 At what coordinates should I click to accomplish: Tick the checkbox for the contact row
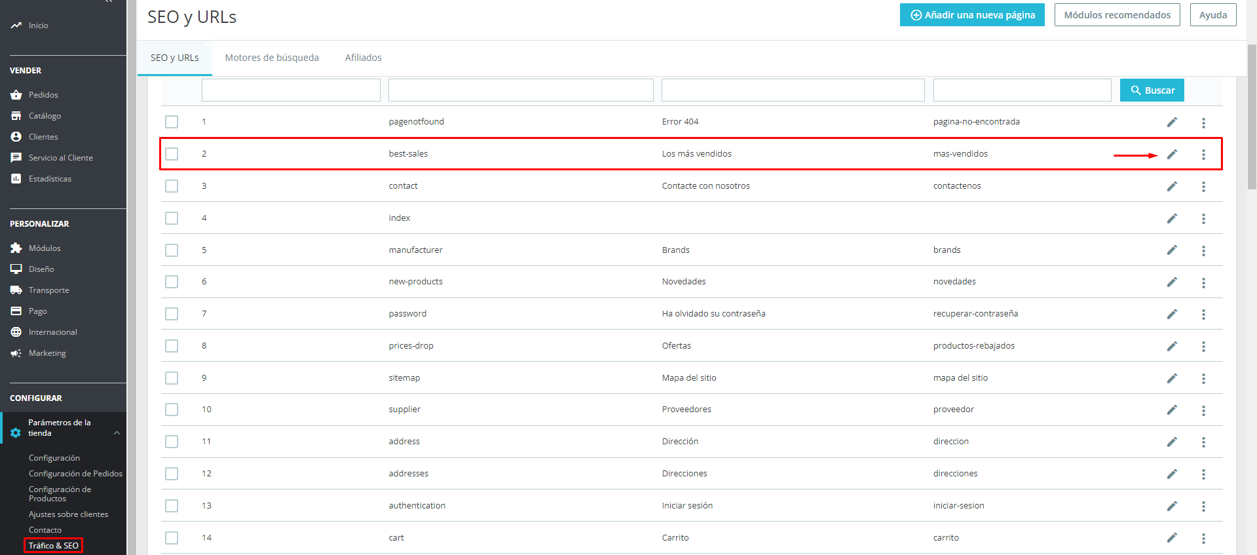(x=172, y=186)
